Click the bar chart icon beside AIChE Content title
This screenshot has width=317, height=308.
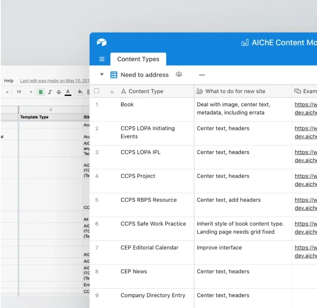pyautogui.click(x=245, y=43)
